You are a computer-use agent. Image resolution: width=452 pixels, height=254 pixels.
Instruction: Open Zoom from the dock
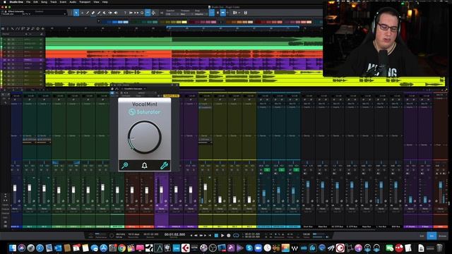coord(258,248)
